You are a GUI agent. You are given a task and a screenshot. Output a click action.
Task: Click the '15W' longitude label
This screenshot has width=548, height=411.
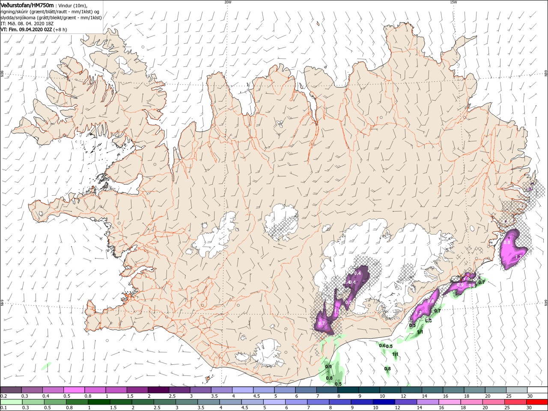click(x=453, y=2)
